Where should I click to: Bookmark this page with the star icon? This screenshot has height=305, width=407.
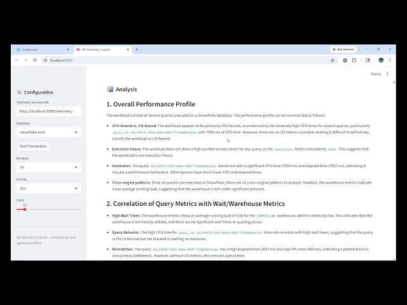[333, 60]
